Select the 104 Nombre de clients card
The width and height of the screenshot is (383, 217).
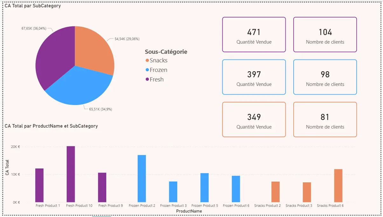point(325,34)
